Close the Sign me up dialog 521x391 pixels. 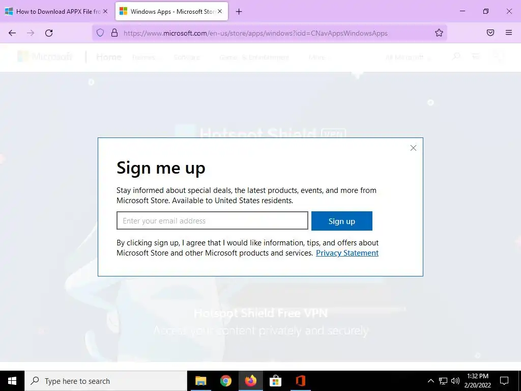pos(413,148)
